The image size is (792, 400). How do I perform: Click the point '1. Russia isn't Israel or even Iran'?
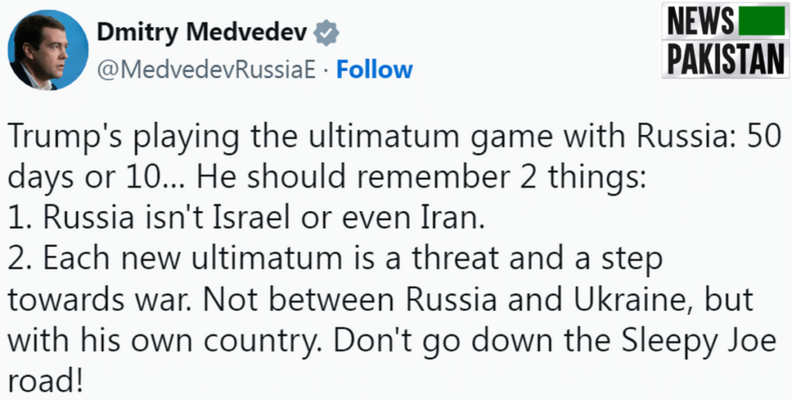pos(247,219)
